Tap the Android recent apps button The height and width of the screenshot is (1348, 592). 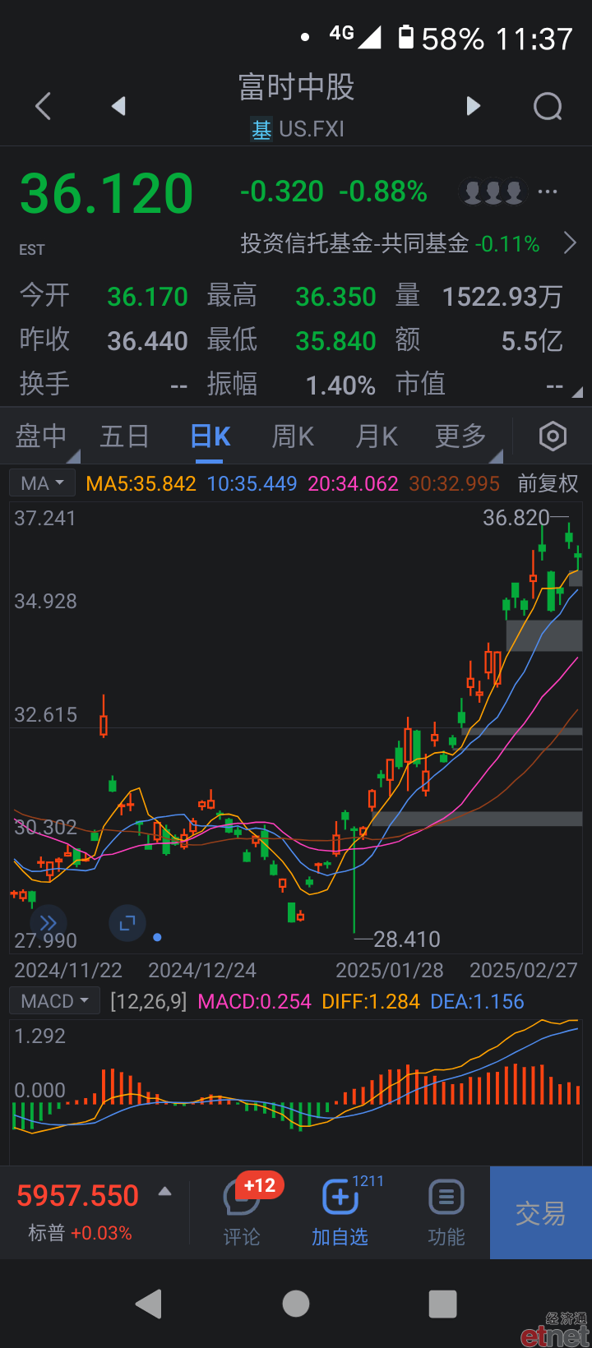click(x=442, y=1304)
